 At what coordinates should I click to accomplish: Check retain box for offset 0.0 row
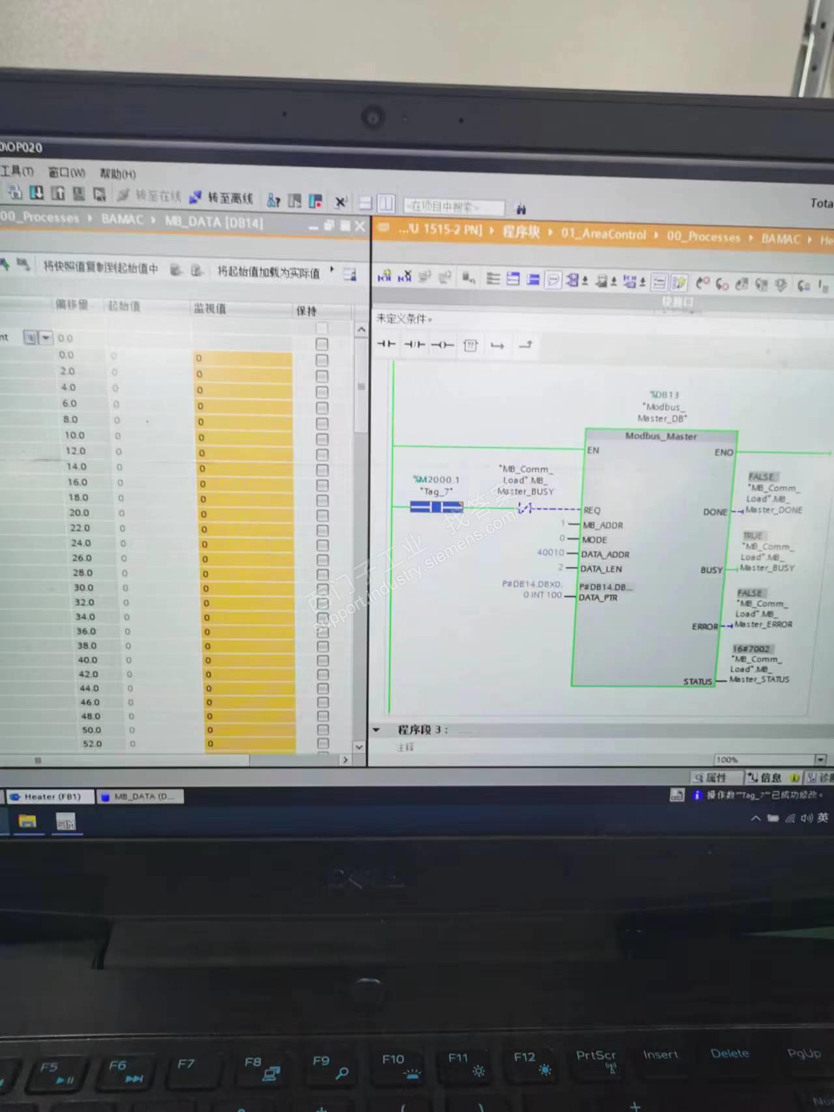[x=322, y=360]
